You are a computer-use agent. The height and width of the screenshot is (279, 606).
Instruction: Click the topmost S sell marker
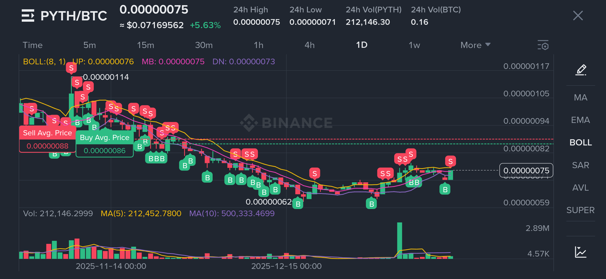pos(71,68)
